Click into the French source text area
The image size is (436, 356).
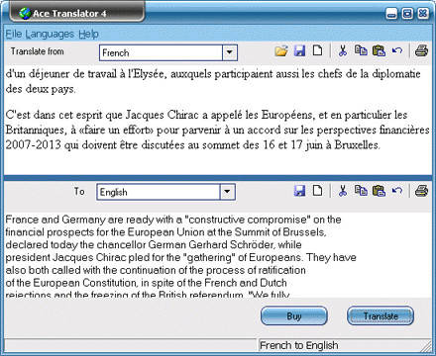[218, 120]
